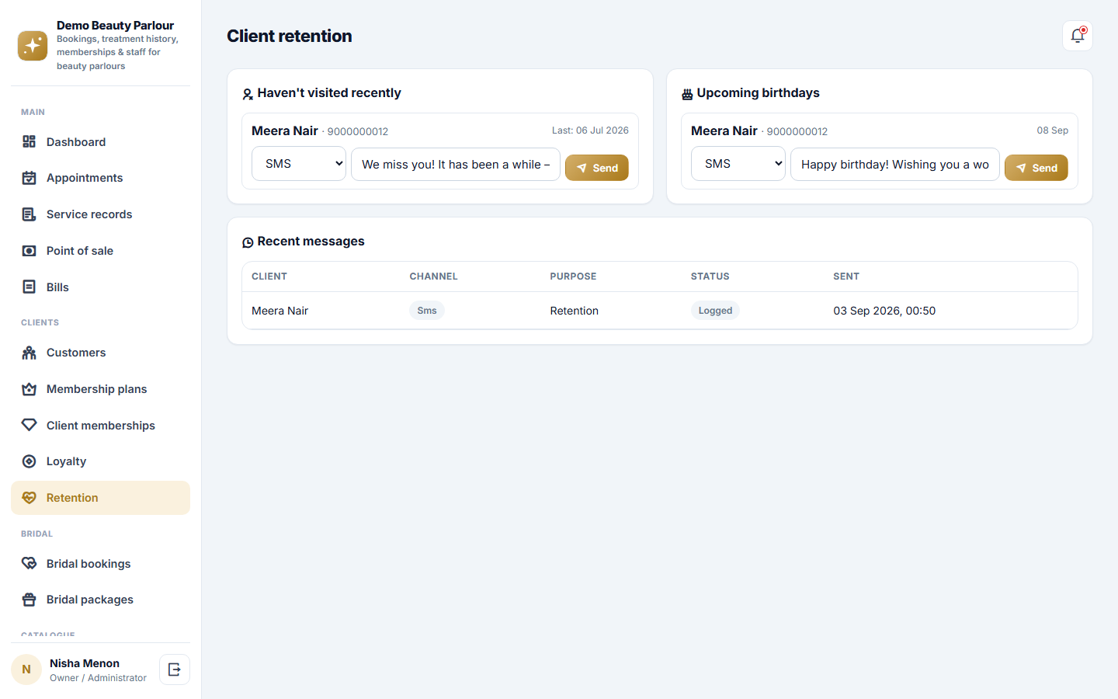This screenshot has width=1118, height=699.
Task: Click the Service records icon
Action: click(x=30, y=214)
